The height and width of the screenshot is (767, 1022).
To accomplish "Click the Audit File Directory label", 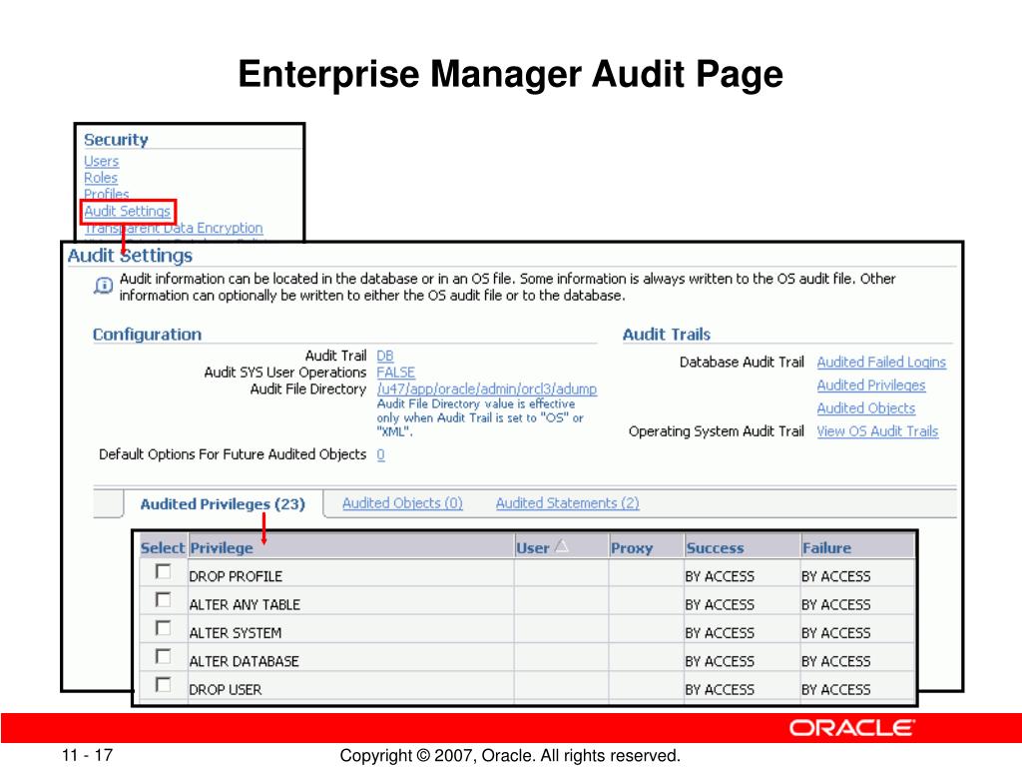I will coord(308,389).
